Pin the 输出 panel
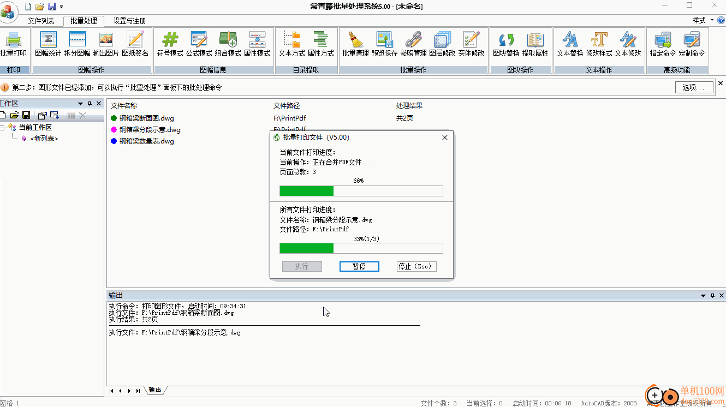The image size is (726, 407). click(713, 295)
